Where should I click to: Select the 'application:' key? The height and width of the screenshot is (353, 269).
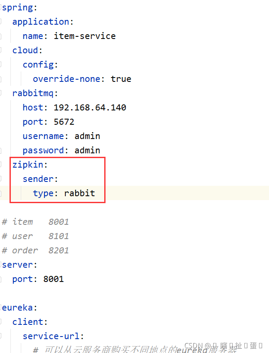point(43,22)
